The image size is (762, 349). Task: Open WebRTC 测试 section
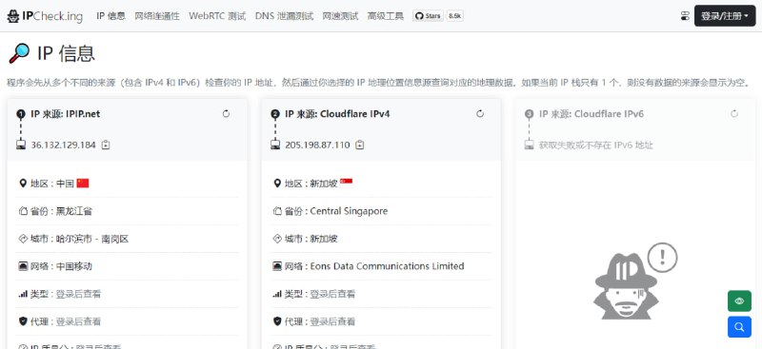[x=217, y=16]
